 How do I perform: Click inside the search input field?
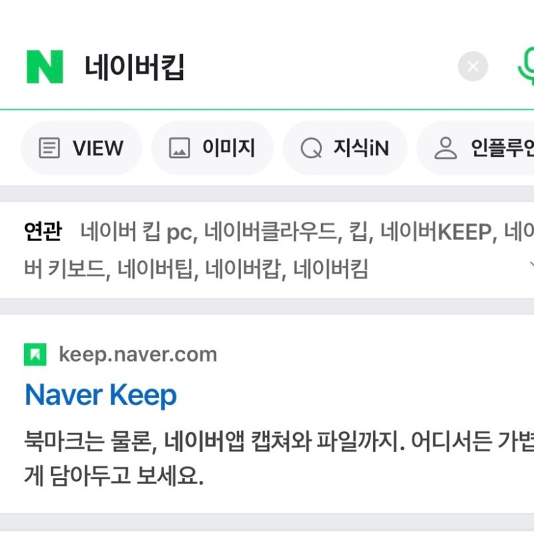[x=200, y=65]
